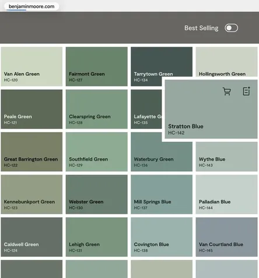
Task: Choose Lehigh Green HC-131 swatch
Action: (97, 237)
